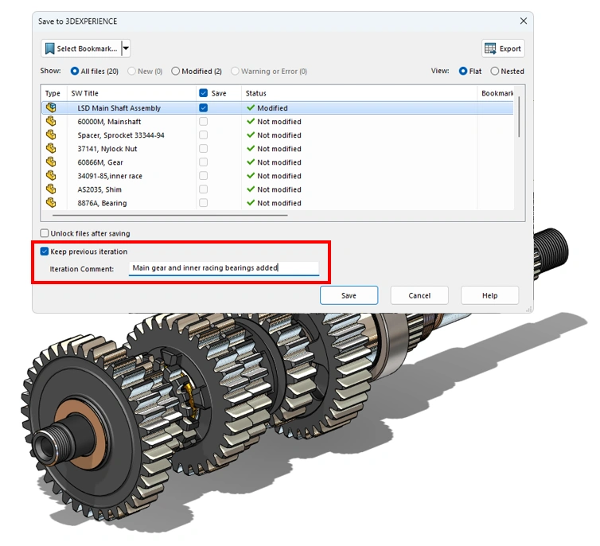Click the bookmark icon in Select Bookmark button
Image resolution: width=600 pixels, height=546 pixels.
(x=50, y=49)
